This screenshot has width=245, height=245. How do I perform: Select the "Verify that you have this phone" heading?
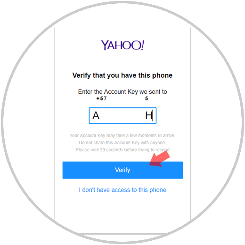pos(122,75)
